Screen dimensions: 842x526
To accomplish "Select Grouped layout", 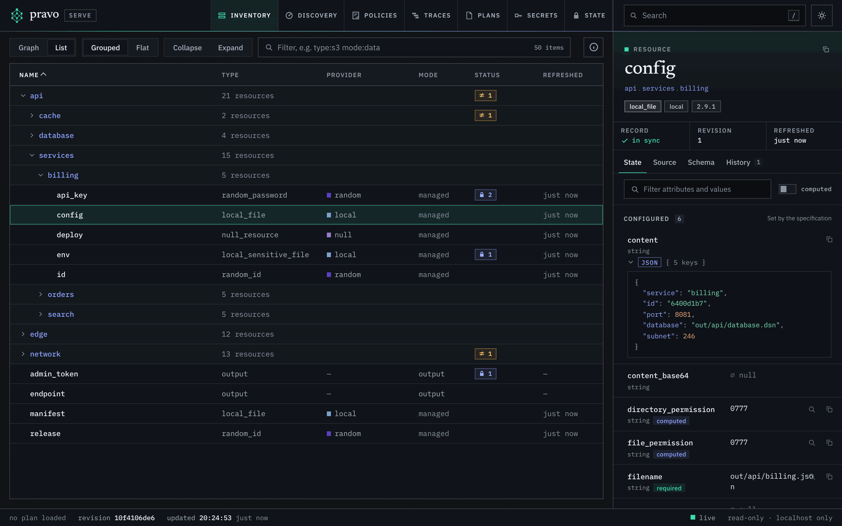I will (x=106, y=48).
